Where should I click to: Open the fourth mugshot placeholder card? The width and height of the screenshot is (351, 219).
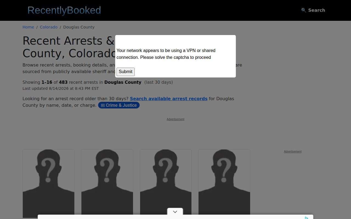click(224, 183)
